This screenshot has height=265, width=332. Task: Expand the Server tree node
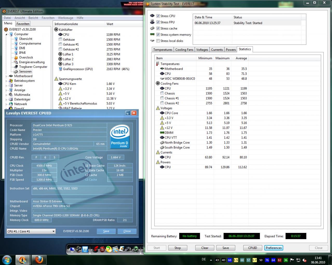coord(6,85)
